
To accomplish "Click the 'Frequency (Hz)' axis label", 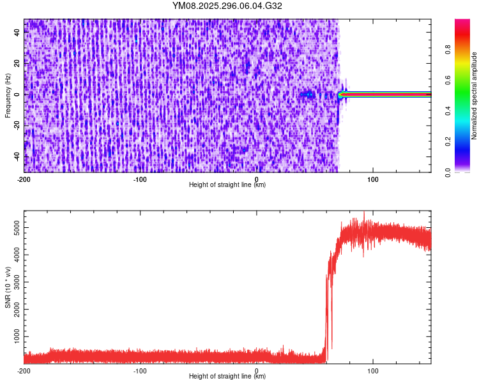I will click(x=7, y=94).
